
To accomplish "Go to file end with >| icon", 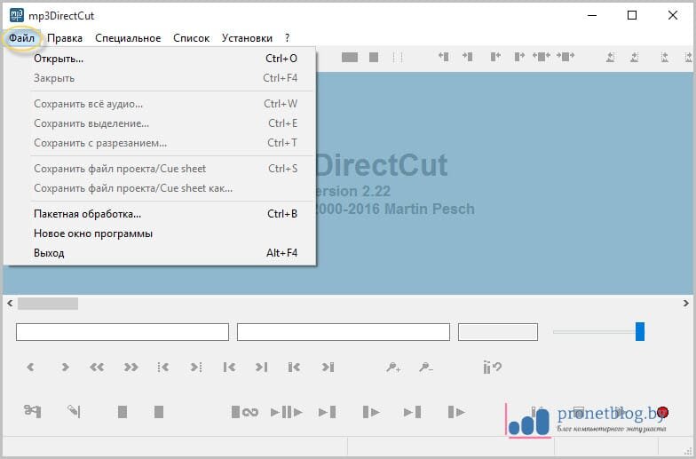I will (261, 368).
